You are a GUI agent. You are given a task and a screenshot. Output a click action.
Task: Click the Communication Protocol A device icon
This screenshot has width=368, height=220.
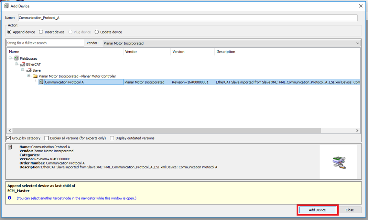[41, 82]
